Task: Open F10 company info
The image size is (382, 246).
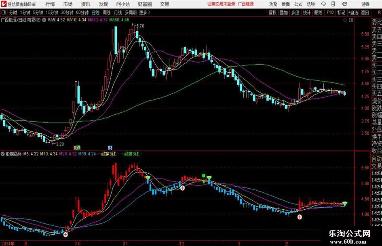Action: [330, 13]
